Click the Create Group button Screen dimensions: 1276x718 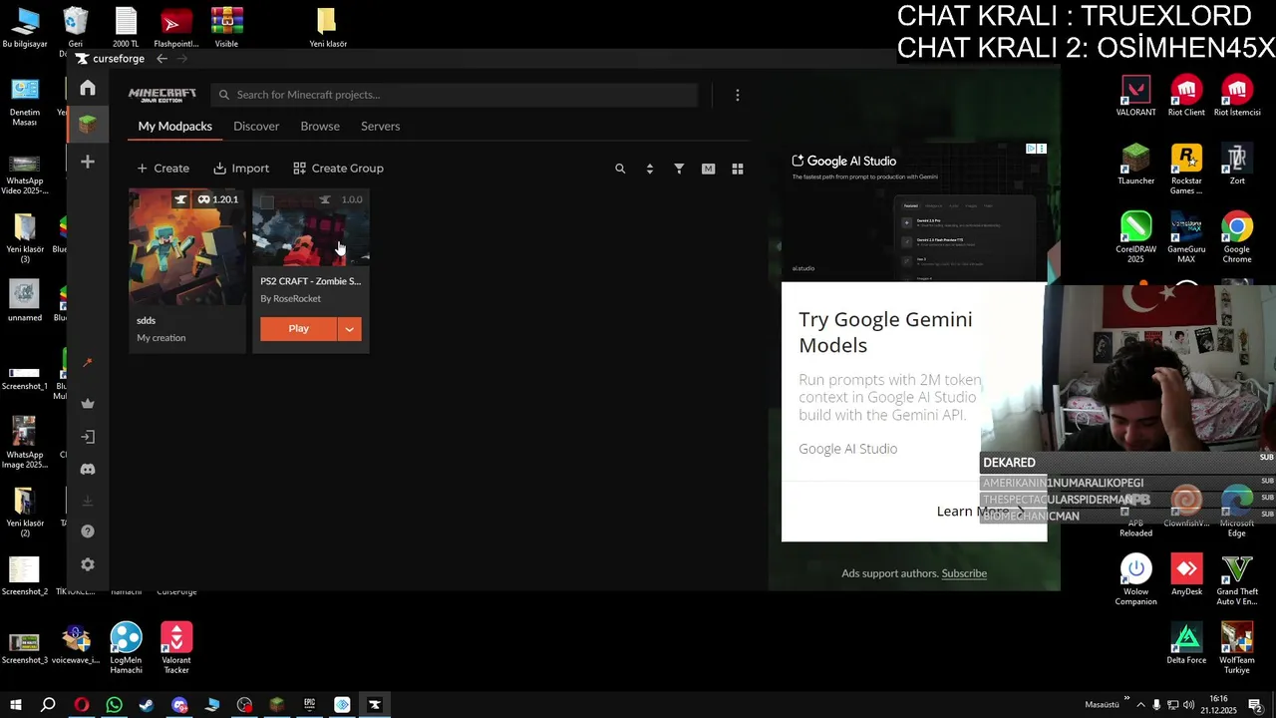click(x=339, y=169)
